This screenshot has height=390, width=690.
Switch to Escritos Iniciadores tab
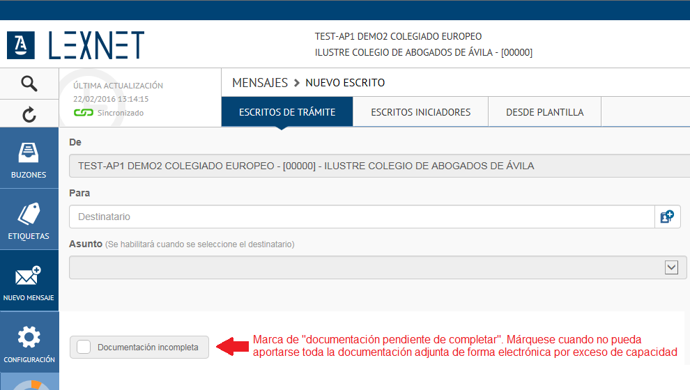pos(420,112)
